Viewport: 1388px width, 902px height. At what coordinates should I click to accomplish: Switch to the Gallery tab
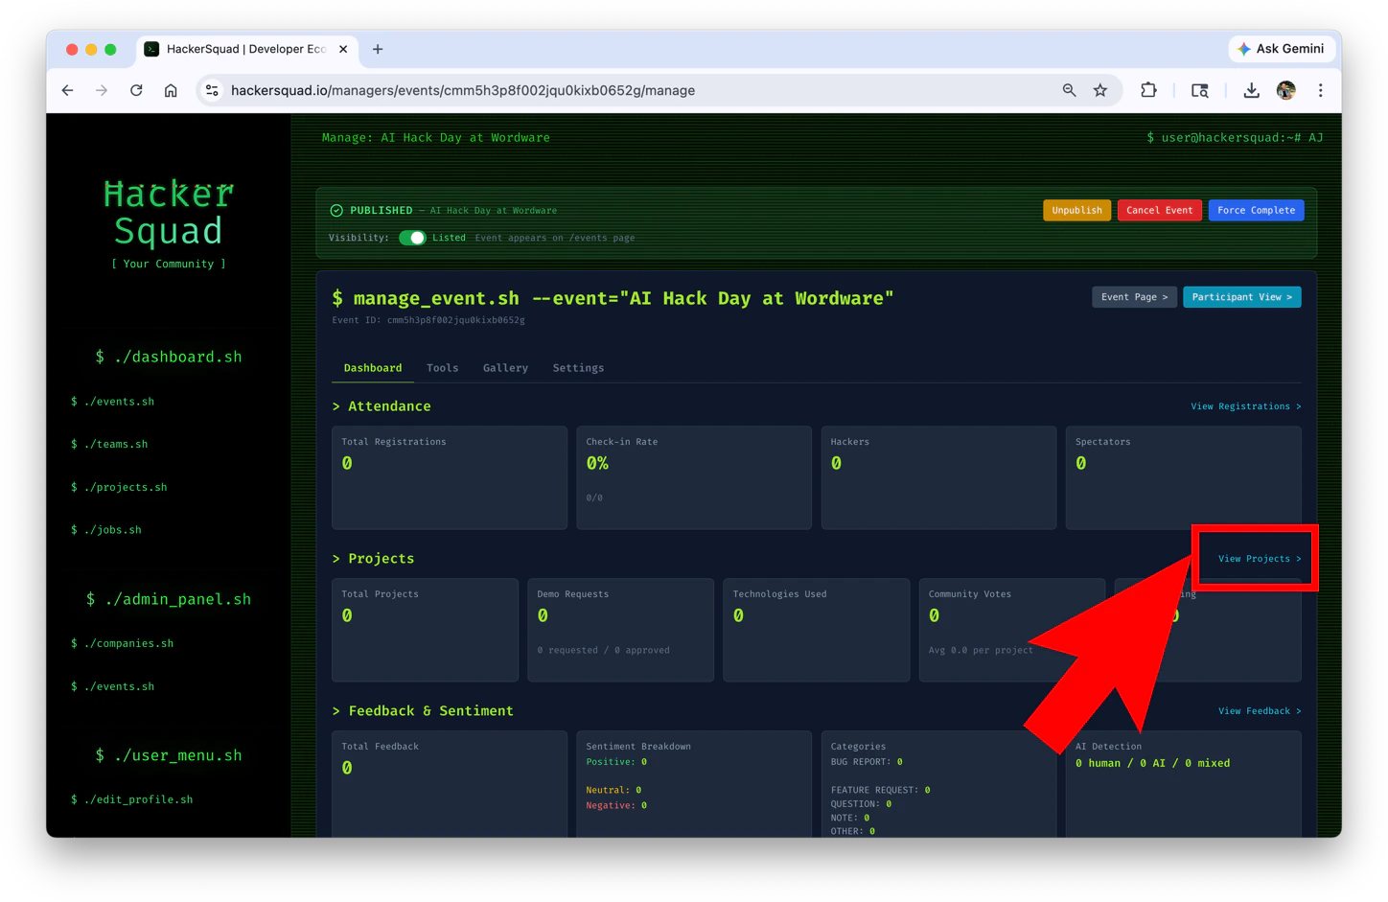tap(505, 367)
